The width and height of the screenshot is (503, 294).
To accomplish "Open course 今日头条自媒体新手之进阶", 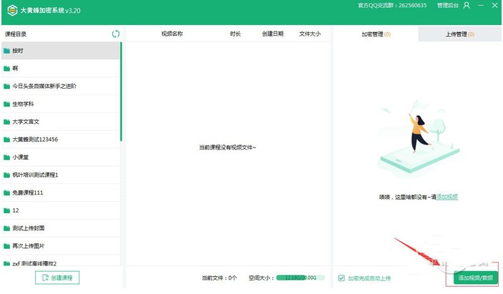I will [x=61, y=86].
